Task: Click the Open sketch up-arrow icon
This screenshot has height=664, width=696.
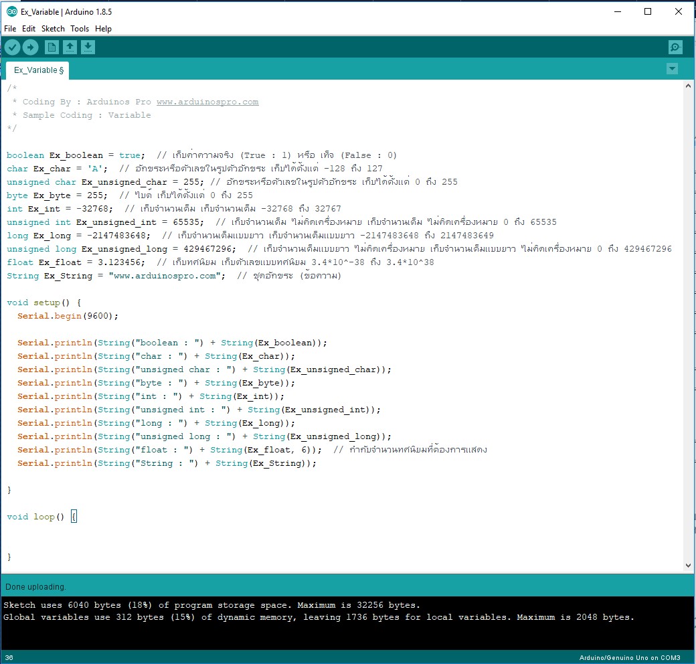Action: click(70, 47)
